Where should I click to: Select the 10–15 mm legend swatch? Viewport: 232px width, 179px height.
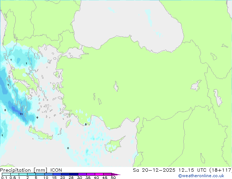click(x=48, y=174)
